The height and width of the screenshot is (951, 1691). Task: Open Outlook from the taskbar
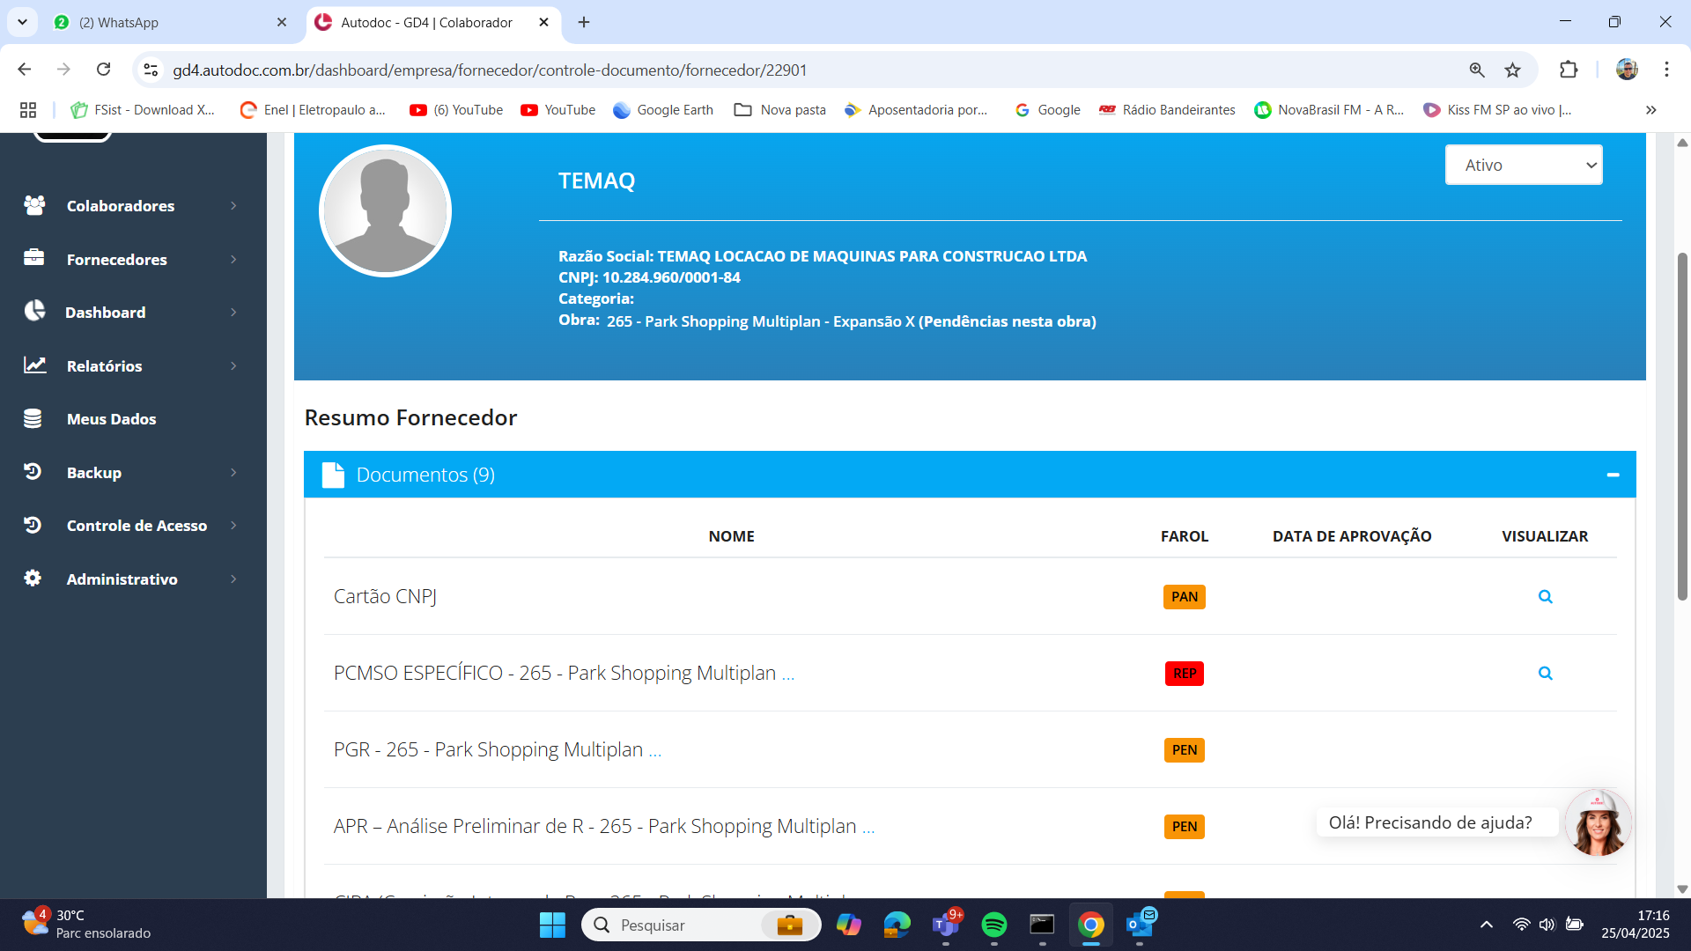pos(1141,925)
